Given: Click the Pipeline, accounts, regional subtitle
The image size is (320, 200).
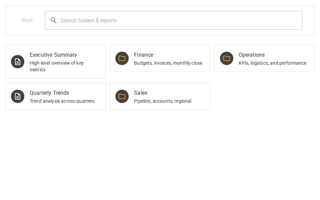Looking at the screenshot, I should (163, 101).
